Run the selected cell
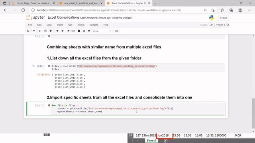Screen dimensions: 255x143 pyautogui.click(x=71, y=31)
